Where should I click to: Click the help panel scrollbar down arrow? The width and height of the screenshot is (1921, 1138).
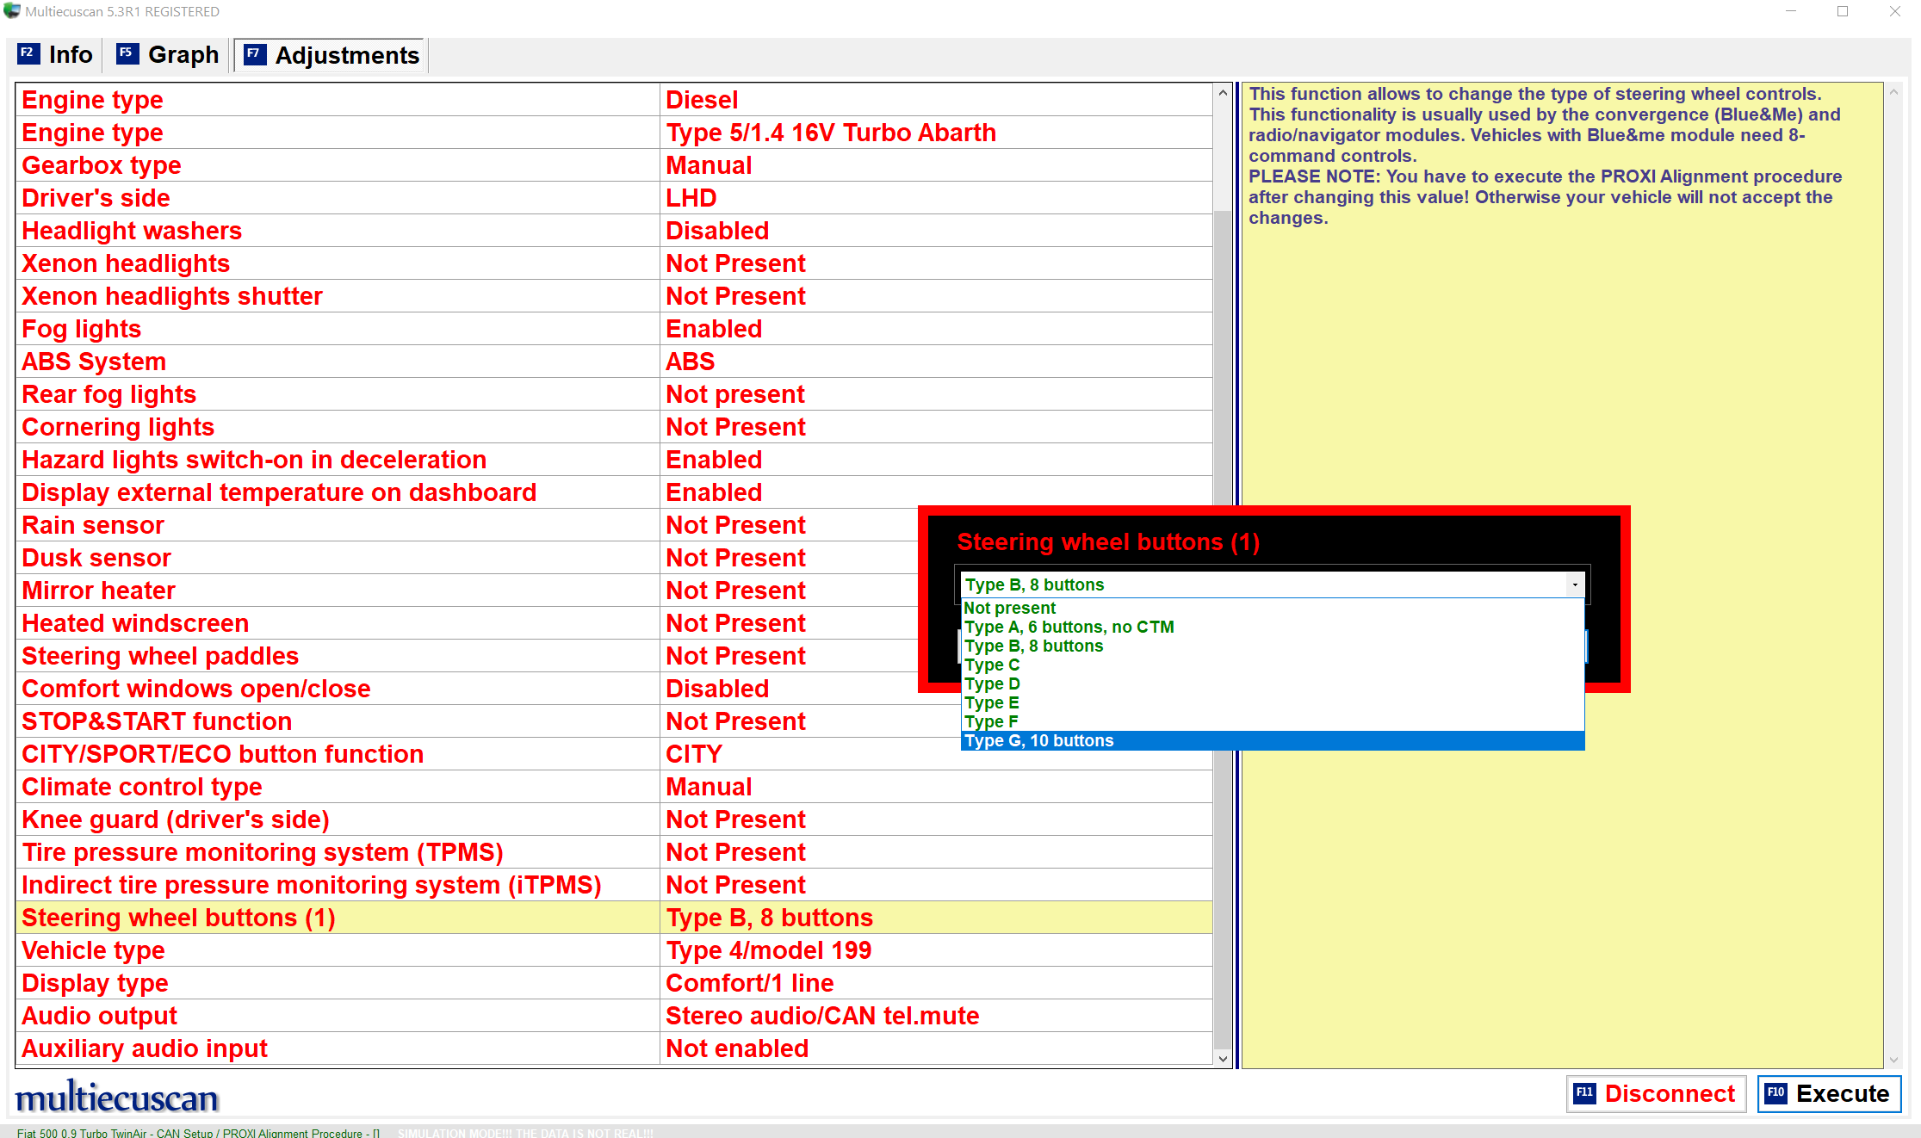[x=1893, y=1060]
